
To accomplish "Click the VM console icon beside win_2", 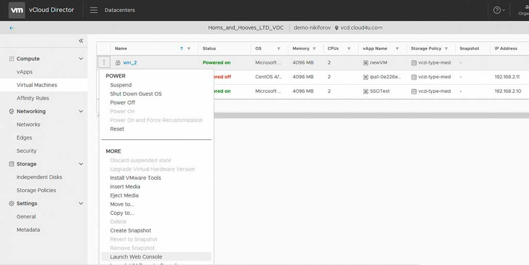I will pyautogui.click(x=118, y=63).
